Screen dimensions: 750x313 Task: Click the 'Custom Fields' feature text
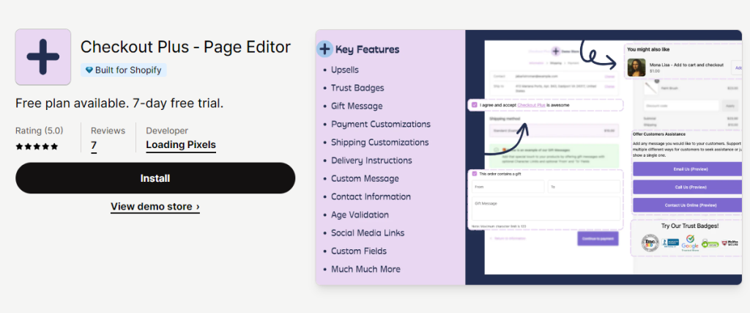coord(359,251)
